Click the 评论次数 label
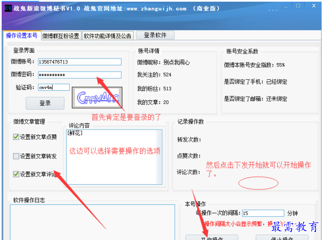 point(188,172)
